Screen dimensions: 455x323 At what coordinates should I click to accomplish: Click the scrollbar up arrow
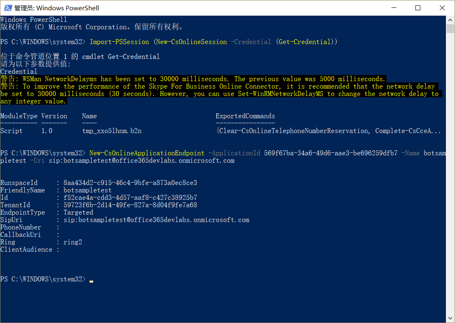point(450,19)
